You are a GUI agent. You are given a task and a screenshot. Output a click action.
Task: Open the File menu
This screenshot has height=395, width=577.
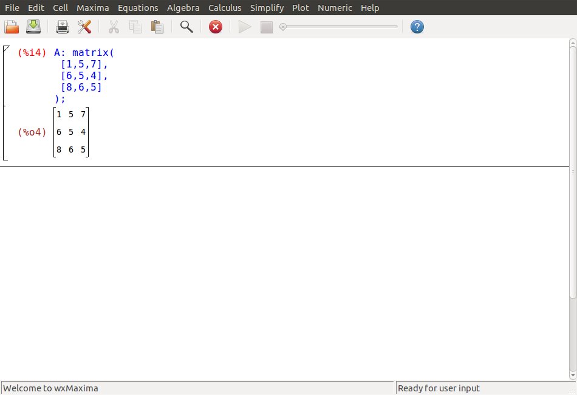[12, 8]
